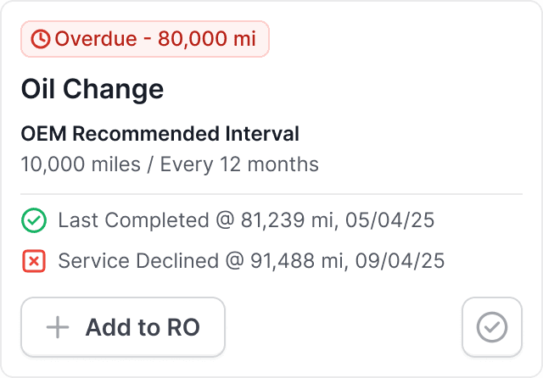
Task: Click the green Last Completed checkmark icon
Action: [x=33, y=221]
